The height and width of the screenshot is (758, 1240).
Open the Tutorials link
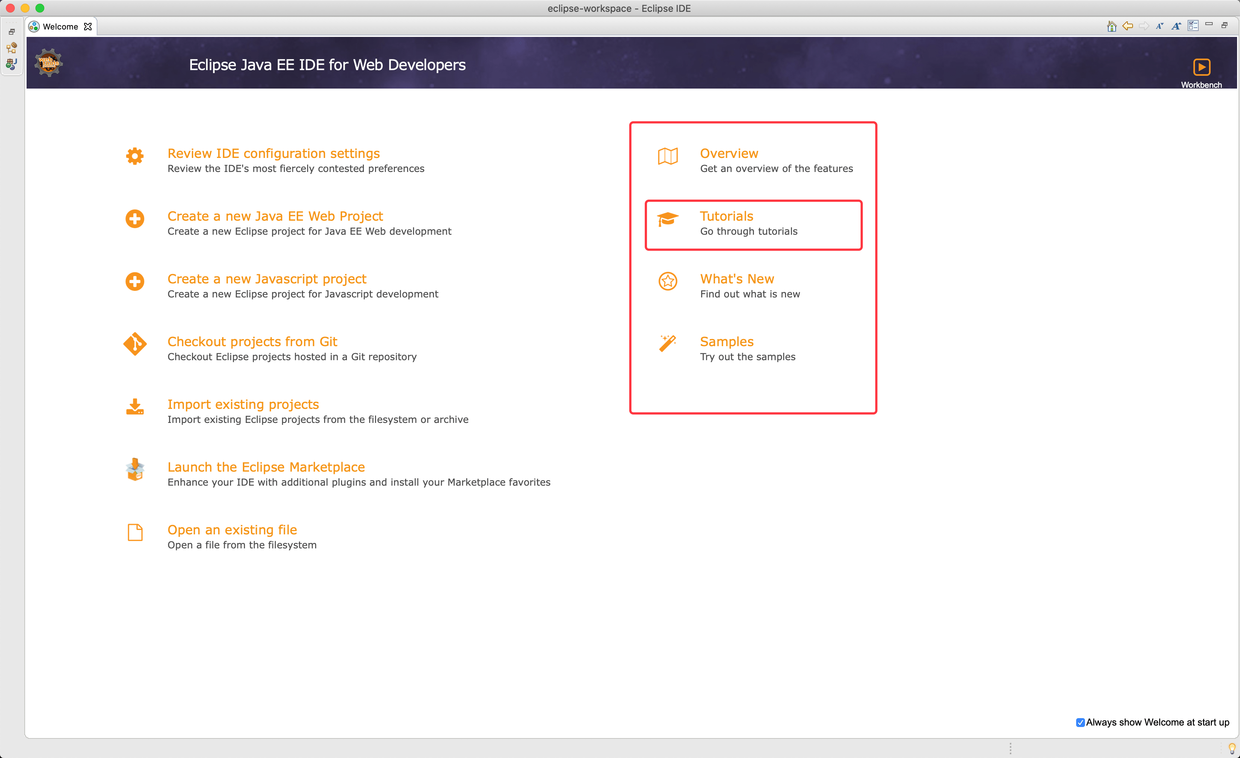coord(726,216)
